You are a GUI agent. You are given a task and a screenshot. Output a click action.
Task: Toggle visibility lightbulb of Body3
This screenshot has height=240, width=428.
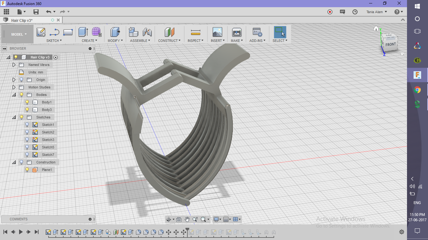coord(27,110)
